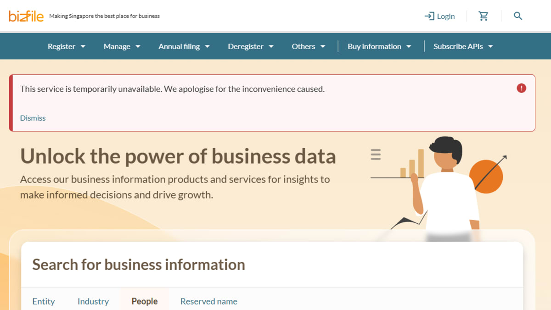Open the Buy information dropdown

tap(379, 46)
